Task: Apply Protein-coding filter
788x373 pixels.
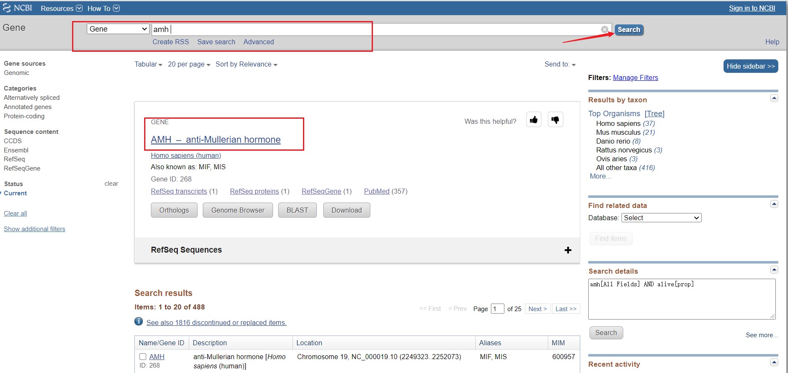Action: 24,116
